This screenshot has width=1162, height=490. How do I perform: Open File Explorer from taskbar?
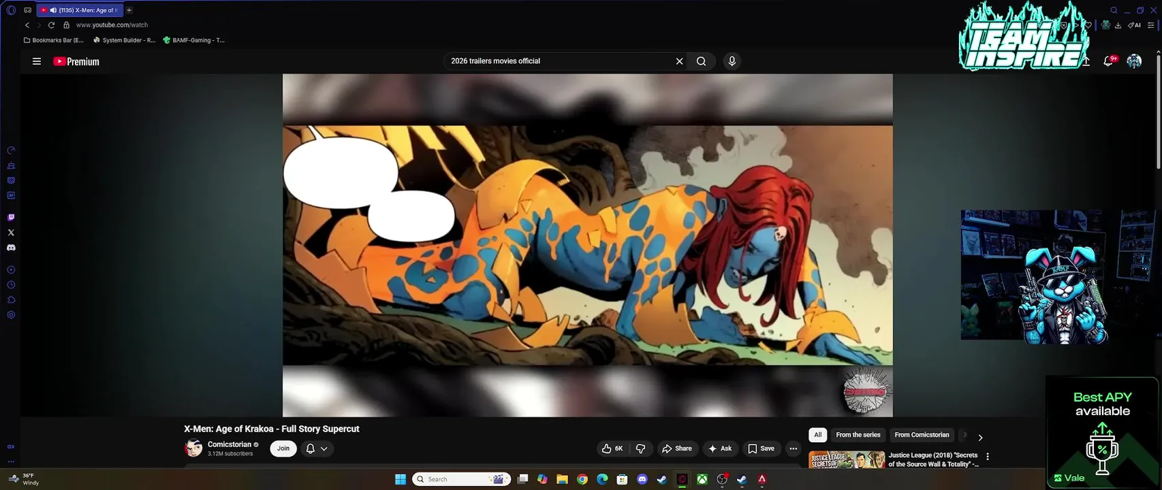coord(562,479)
